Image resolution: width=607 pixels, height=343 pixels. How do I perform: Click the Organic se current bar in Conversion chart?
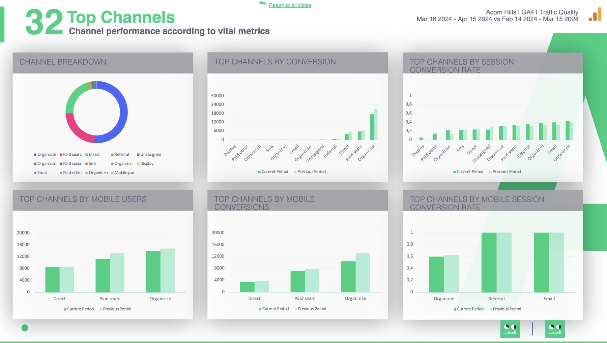click(x=372, y=127)
